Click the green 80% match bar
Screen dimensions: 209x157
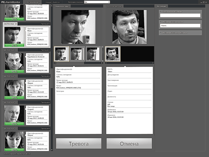(14, 150)
